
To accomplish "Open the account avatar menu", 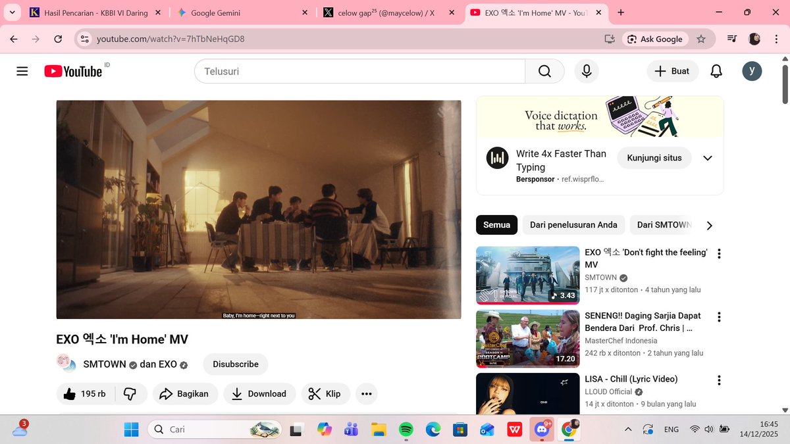I will [752, 71].
